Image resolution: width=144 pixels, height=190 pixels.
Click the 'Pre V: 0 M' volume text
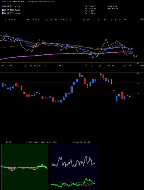(x=113, y=9)
